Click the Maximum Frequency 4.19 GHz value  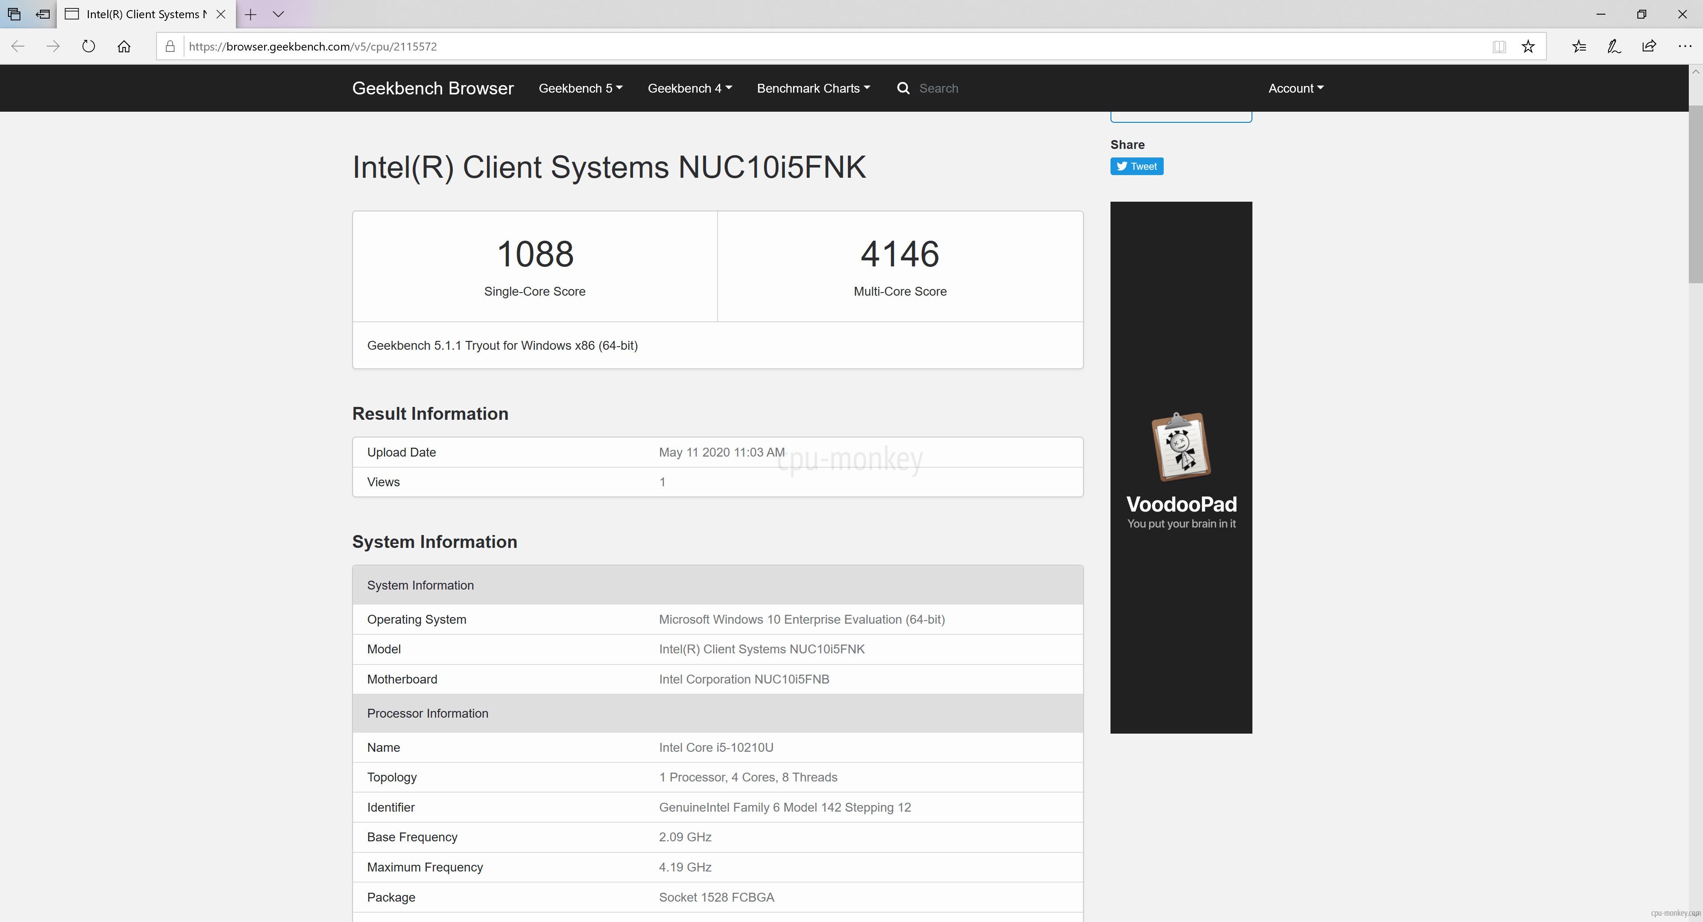pyautogui.click(x=685, y=867)
